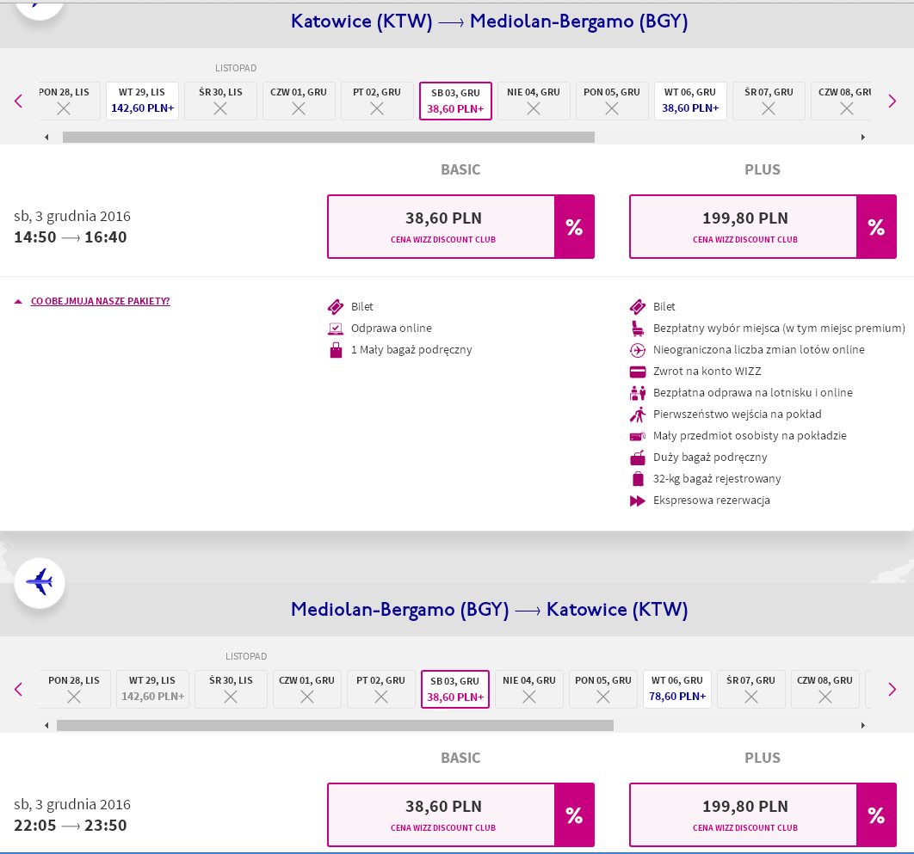Click the priority boarding walking passenger icon
Image resolution: width=914 pixels, height=854 pixels.
638,415
